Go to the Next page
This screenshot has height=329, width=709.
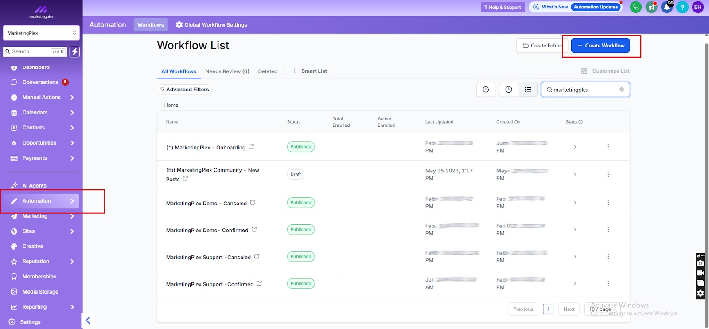pos(569,309)
